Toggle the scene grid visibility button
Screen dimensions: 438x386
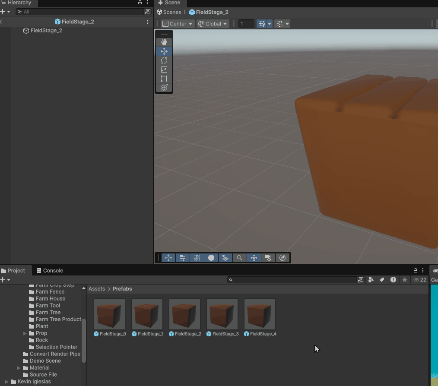262,24
